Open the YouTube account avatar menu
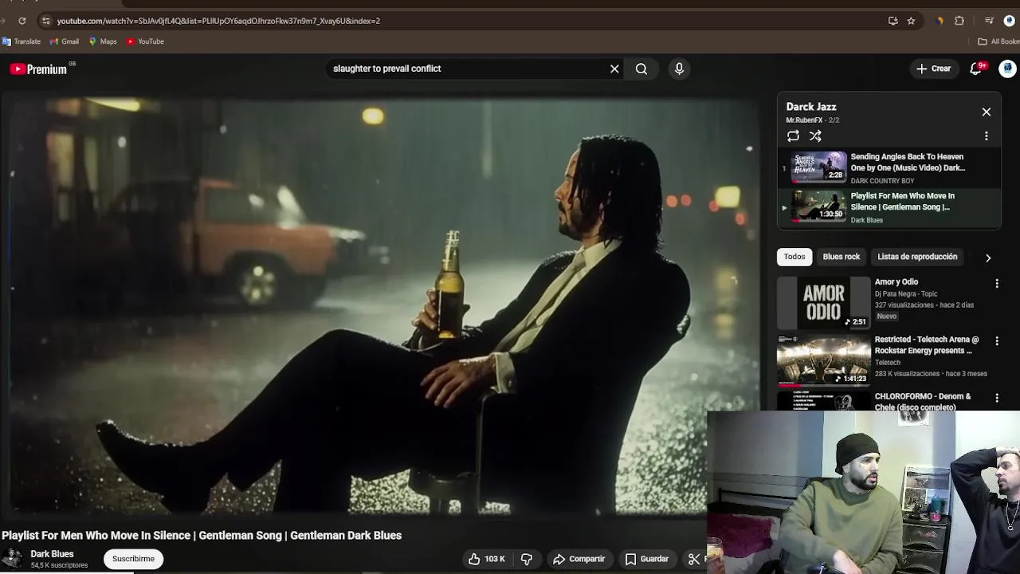Viewport: 1020px width, 574px height. point(1007,69)
